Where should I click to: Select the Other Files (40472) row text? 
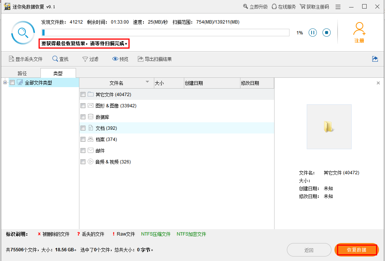113,95
